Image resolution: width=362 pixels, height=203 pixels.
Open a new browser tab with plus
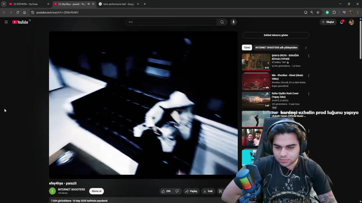[145, 4]
